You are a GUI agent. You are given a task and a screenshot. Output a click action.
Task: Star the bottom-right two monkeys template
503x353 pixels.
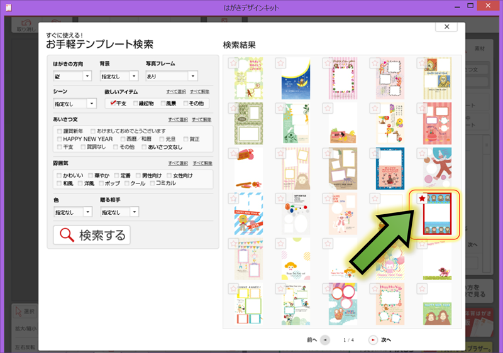pos(421,288)
